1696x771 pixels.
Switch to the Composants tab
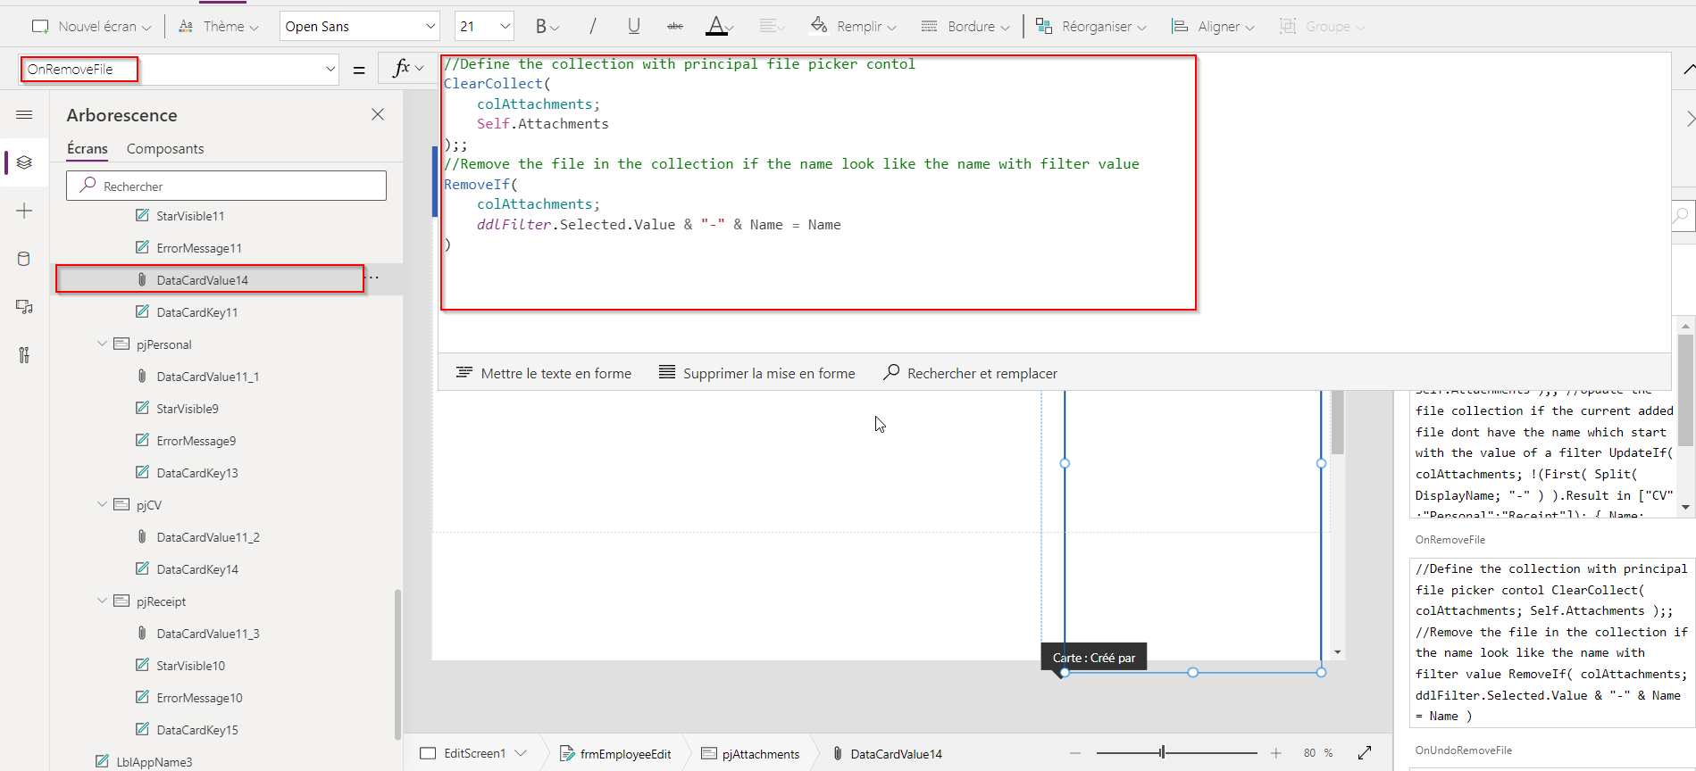tap(165, 149)
